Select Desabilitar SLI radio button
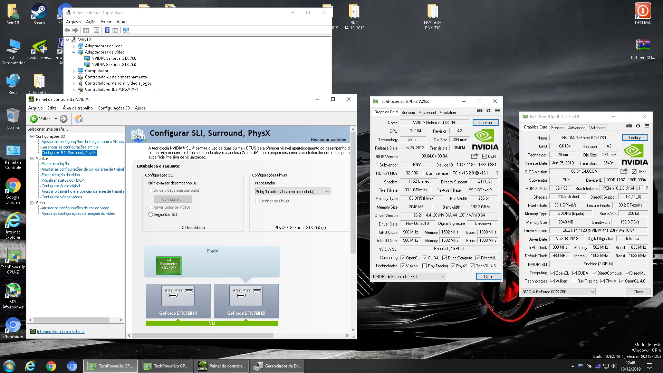Viewport: 663px width, 373px height. tap(151, 214)
